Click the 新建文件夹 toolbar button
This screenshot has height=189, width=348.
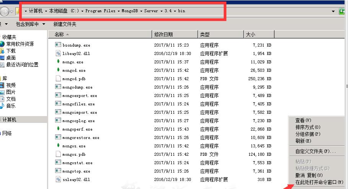point(65,24)
